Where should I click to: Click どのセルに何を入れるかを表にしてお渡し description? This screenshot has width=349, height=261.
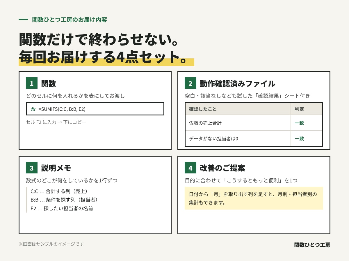pyautogui.click(x=75, y=96)
